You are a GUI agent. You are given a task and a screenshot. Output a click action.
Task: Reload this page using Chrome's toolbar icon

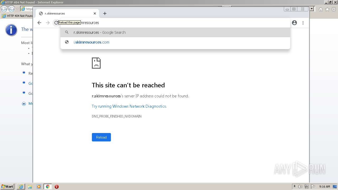tap(56, 23)
